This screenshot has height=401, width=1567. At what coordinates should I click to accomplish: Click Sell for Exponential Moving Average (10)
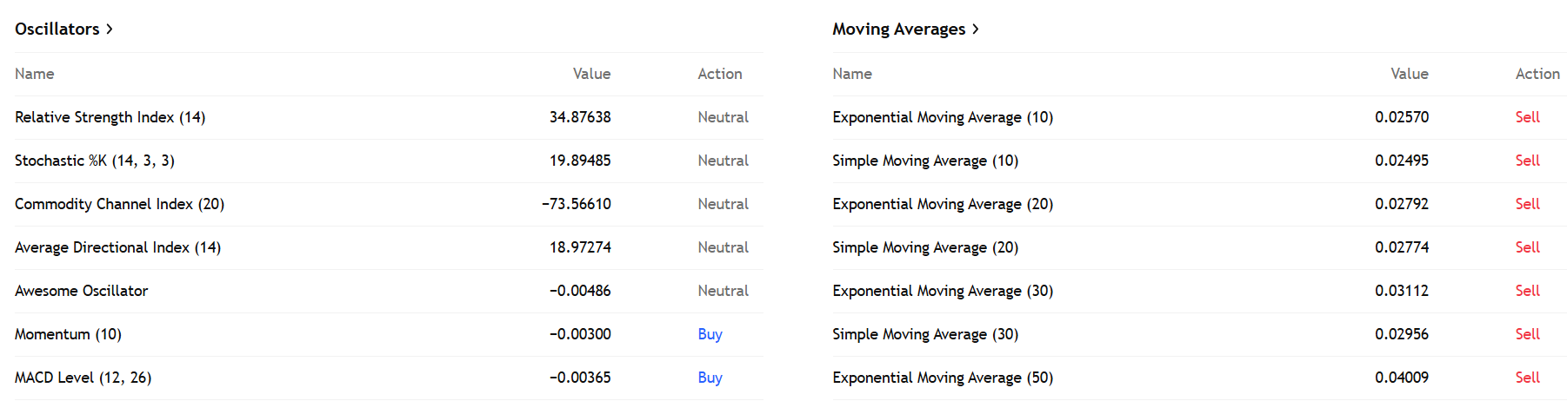click(1527, 117)
